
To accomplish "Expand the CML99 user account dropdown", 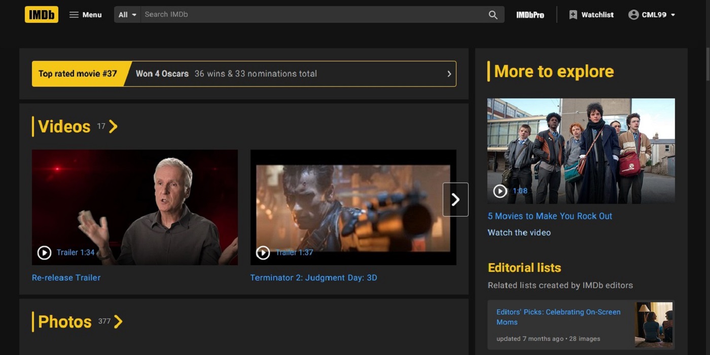I will (x=652, y=15).
